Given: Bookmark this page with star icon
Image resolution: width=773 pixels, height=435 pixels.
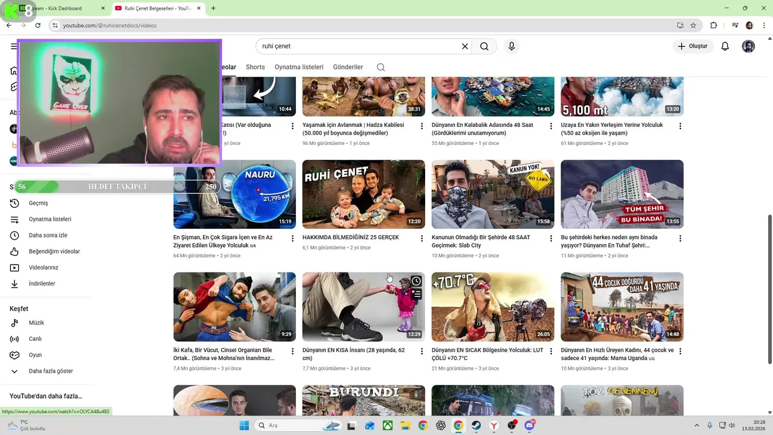Looking at the screenshot, I should pos(693,25).
